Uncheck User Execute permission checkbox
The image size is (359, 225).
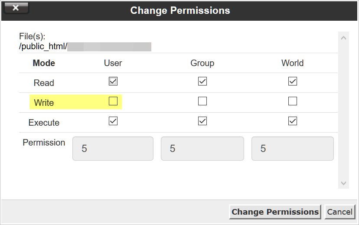pyautogui.click(x=113, y=121)
